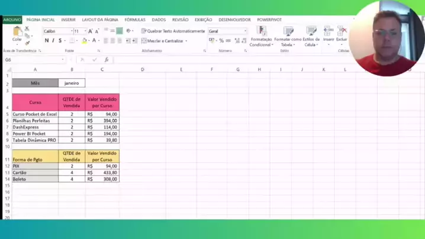Select the janeiro month cell
This screenshot has height=239, width=425.
(x=72, y=83)
